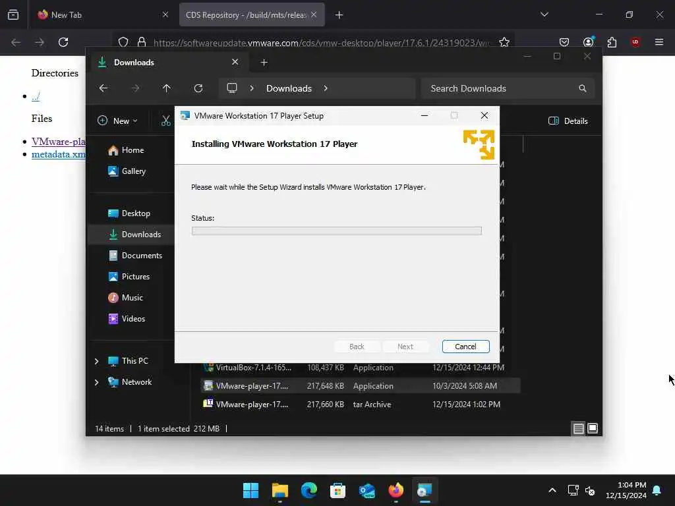The width and height of the screenshot is (675, 506).
Task: Click the Search Downloads field
Action: [x=508, y=88]
